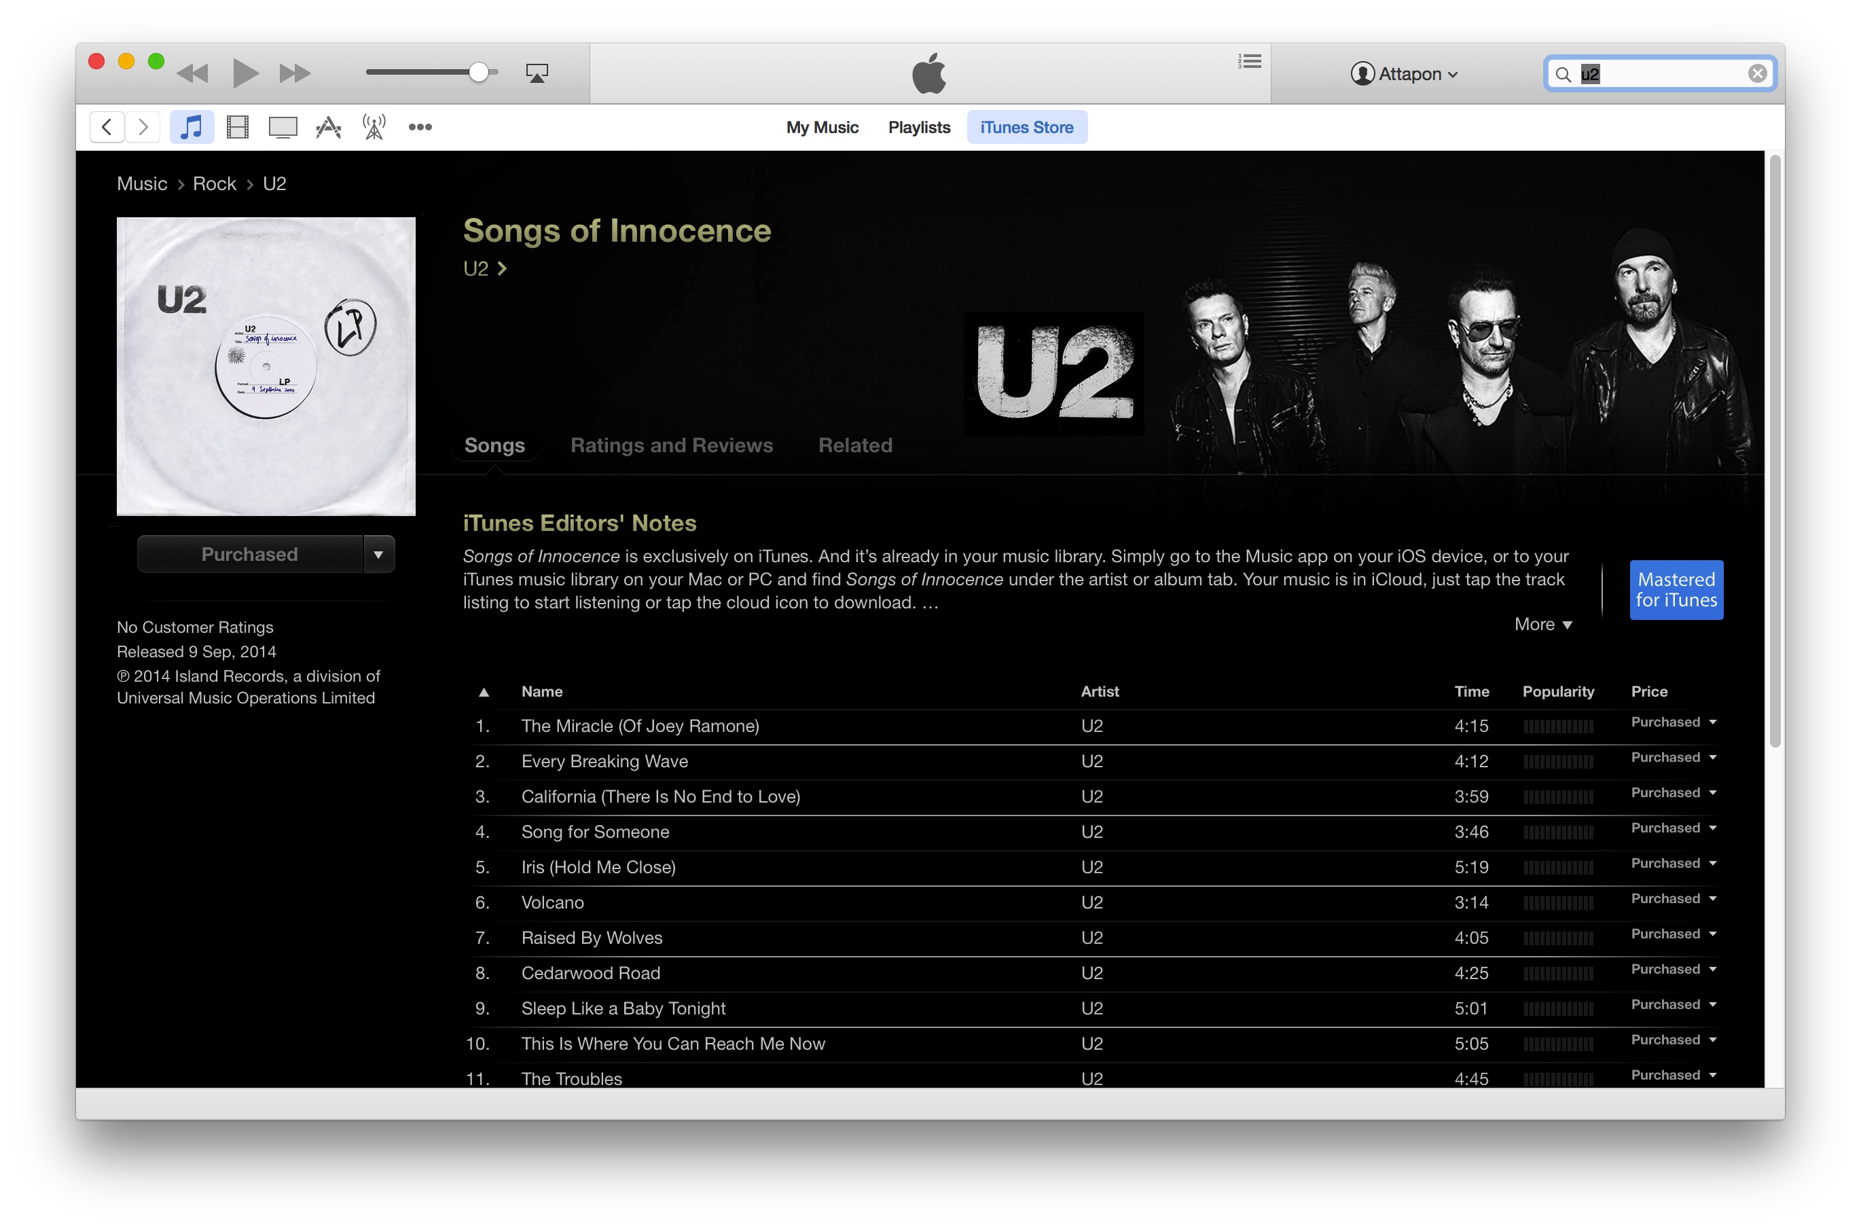The width and height of the screenshot is (1861, 1229).
Task: Go to Rock in the breadcrumb
Action: tap(214, 183)
